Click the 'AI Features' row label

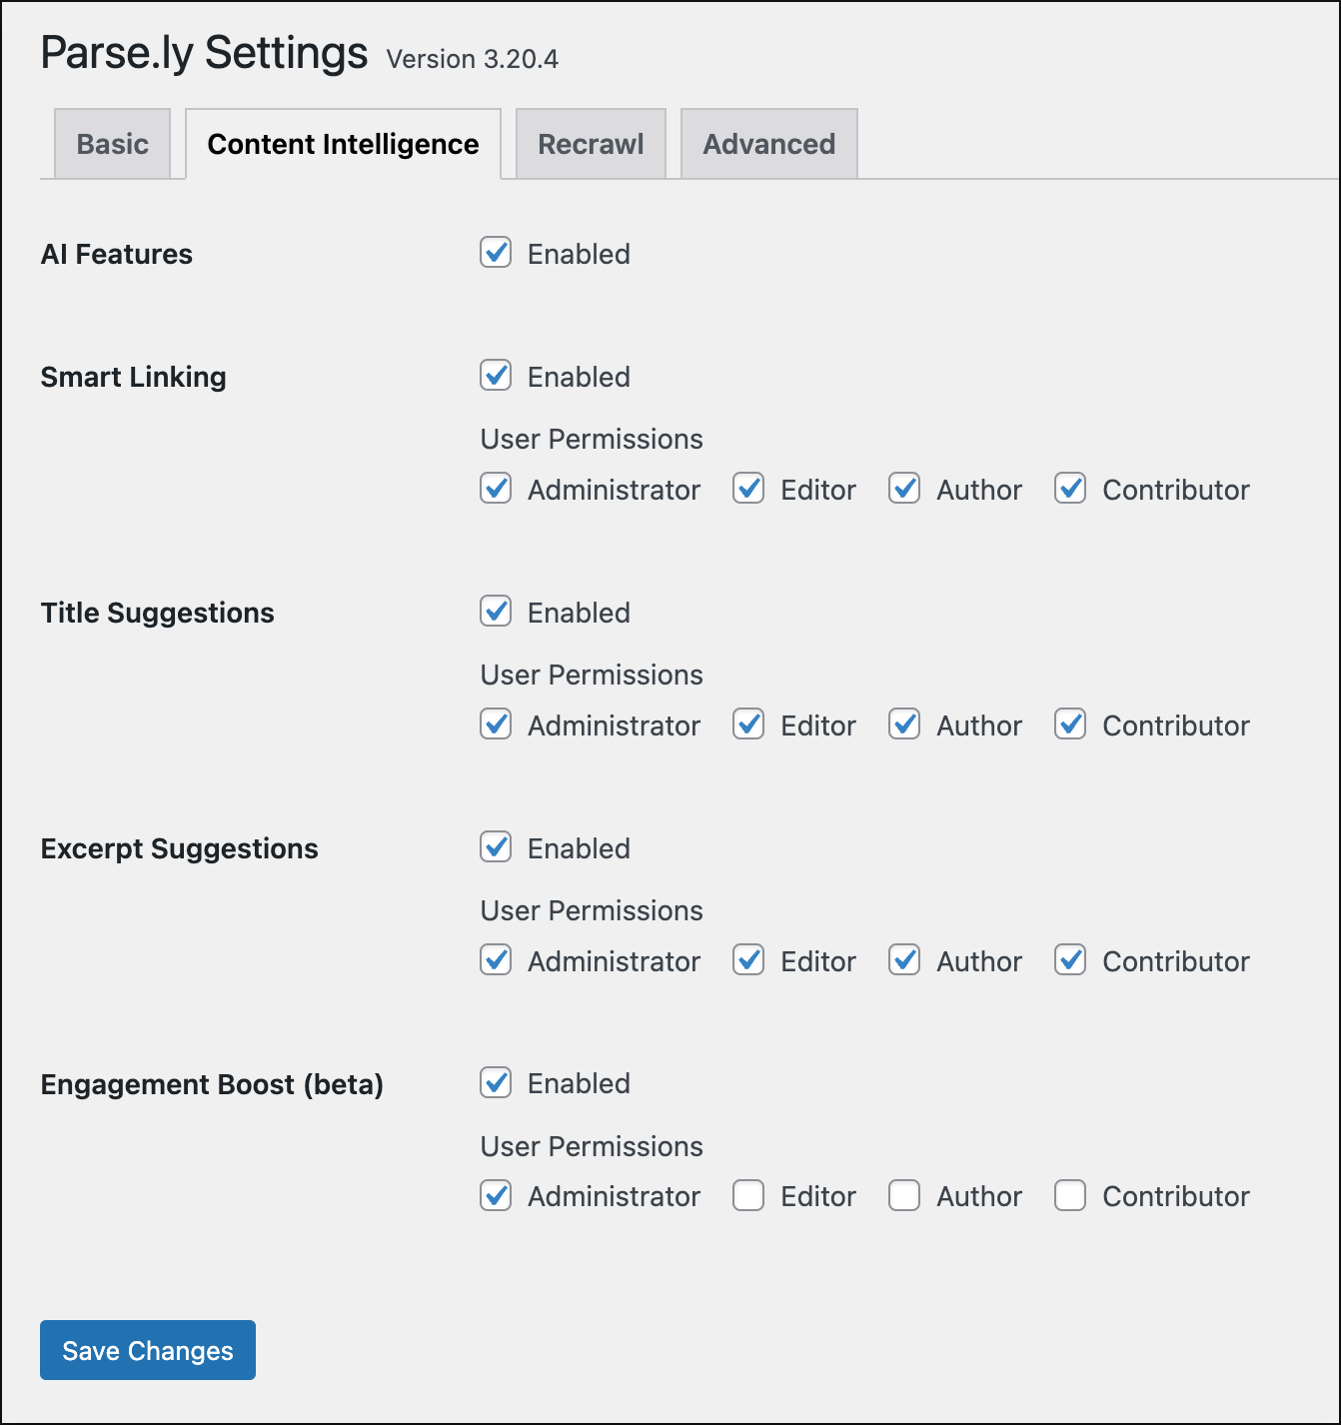(x=116, y=254)
